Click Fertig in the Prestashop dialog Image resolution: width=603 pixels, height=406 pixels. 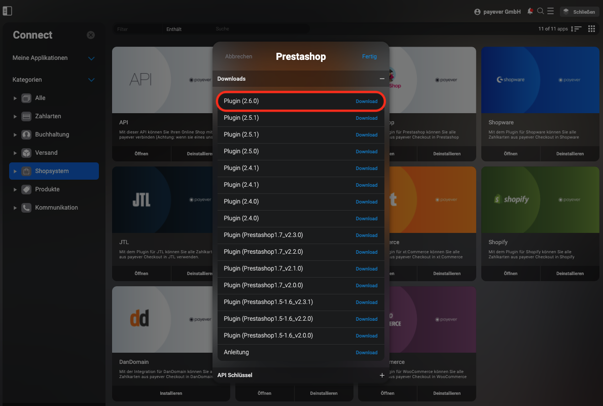[369, 56]
